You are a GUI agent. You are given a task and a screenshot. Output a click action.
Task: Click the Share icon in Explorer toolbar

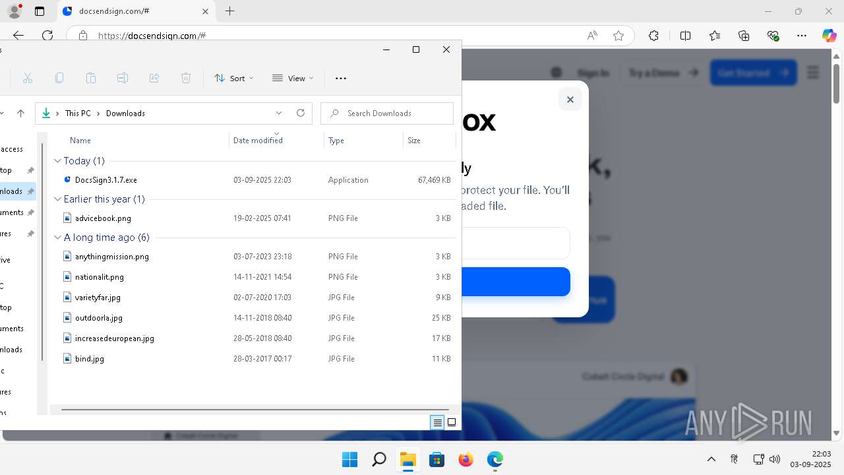point(154,78)
